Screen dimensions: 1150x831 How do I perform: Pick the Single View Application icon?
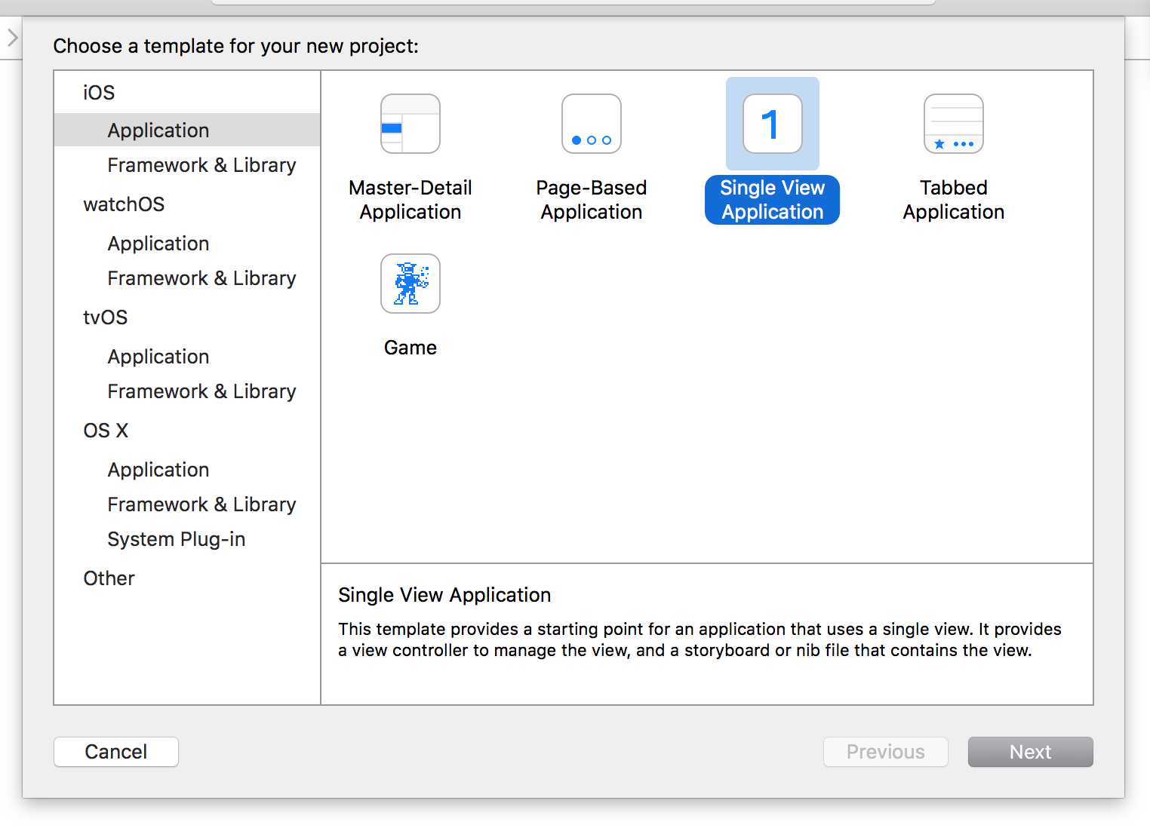[773, 124]
